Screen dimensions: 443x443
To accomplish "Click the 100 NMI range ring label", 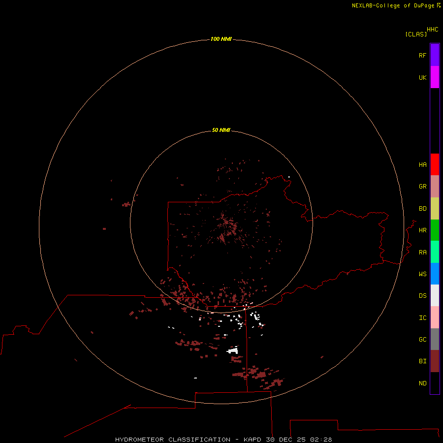I will 221,39.
